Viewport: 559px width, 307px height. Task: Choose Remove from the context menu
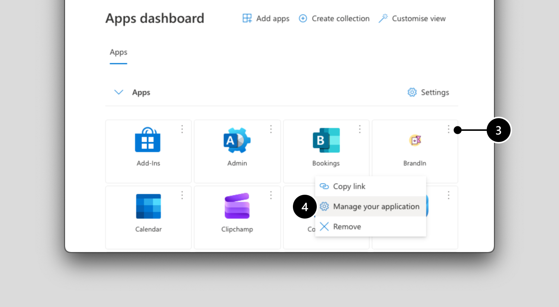pos(370,226)
